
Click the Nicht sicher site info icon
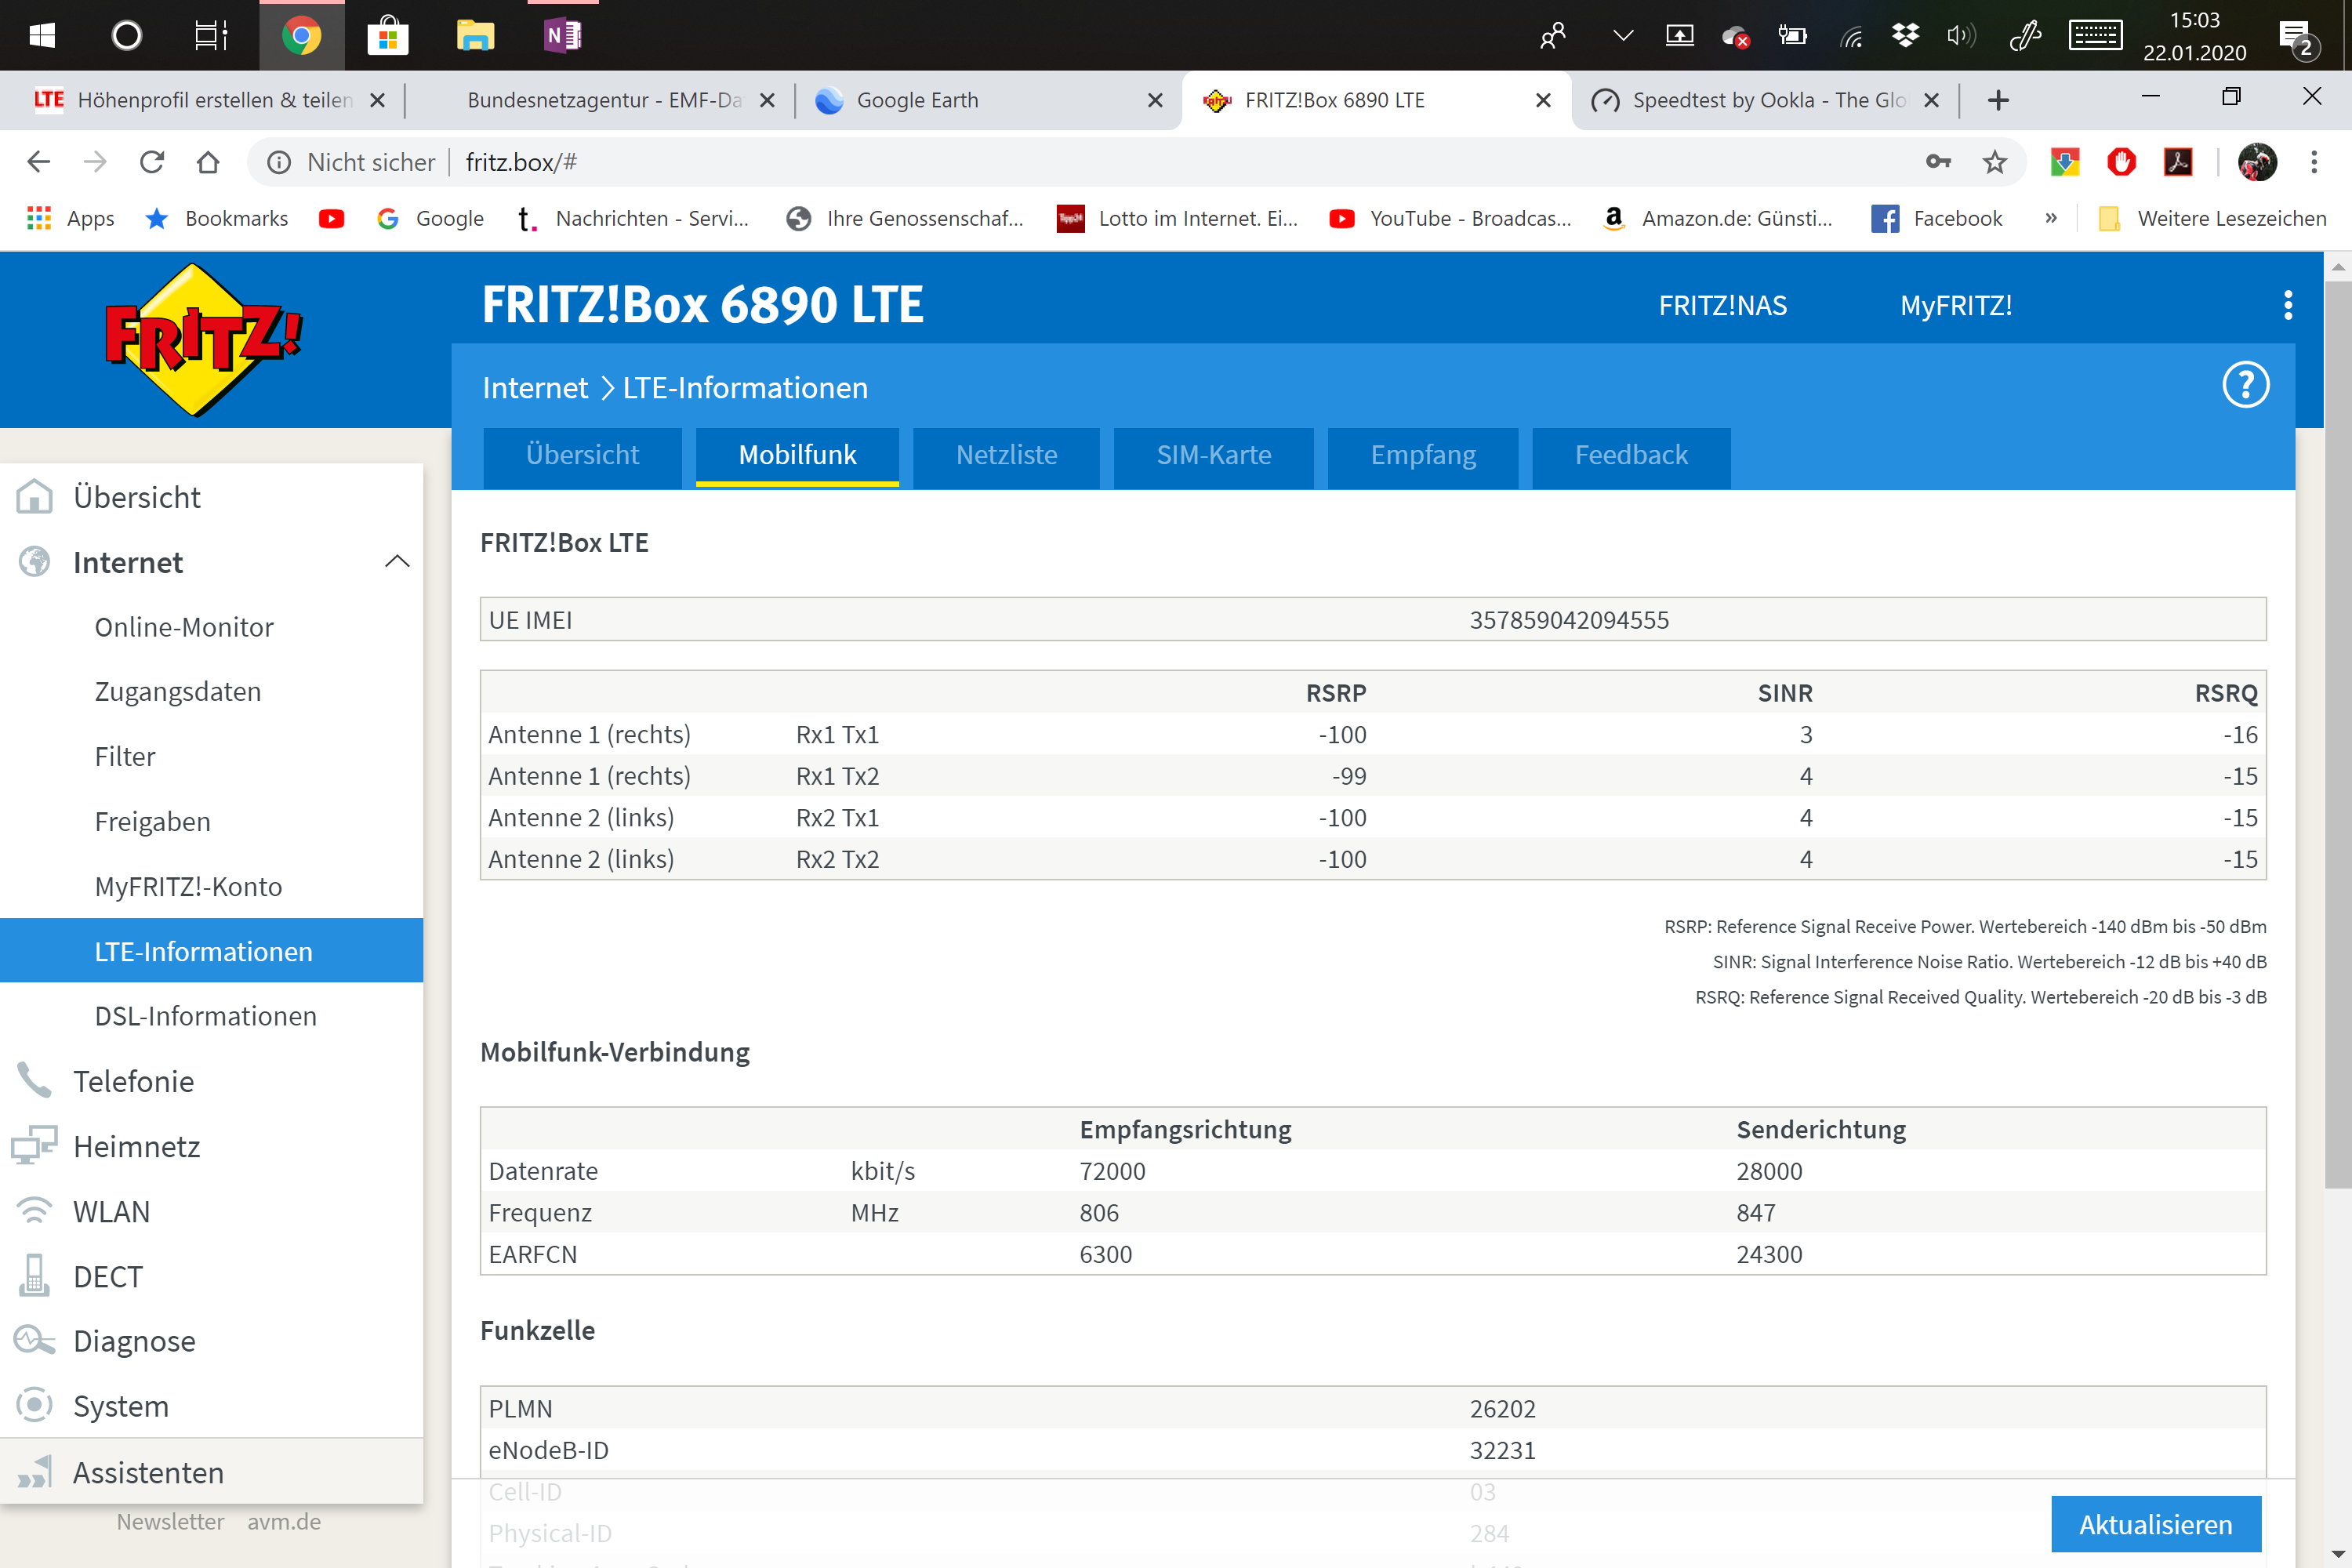click(x=279, y=162)
